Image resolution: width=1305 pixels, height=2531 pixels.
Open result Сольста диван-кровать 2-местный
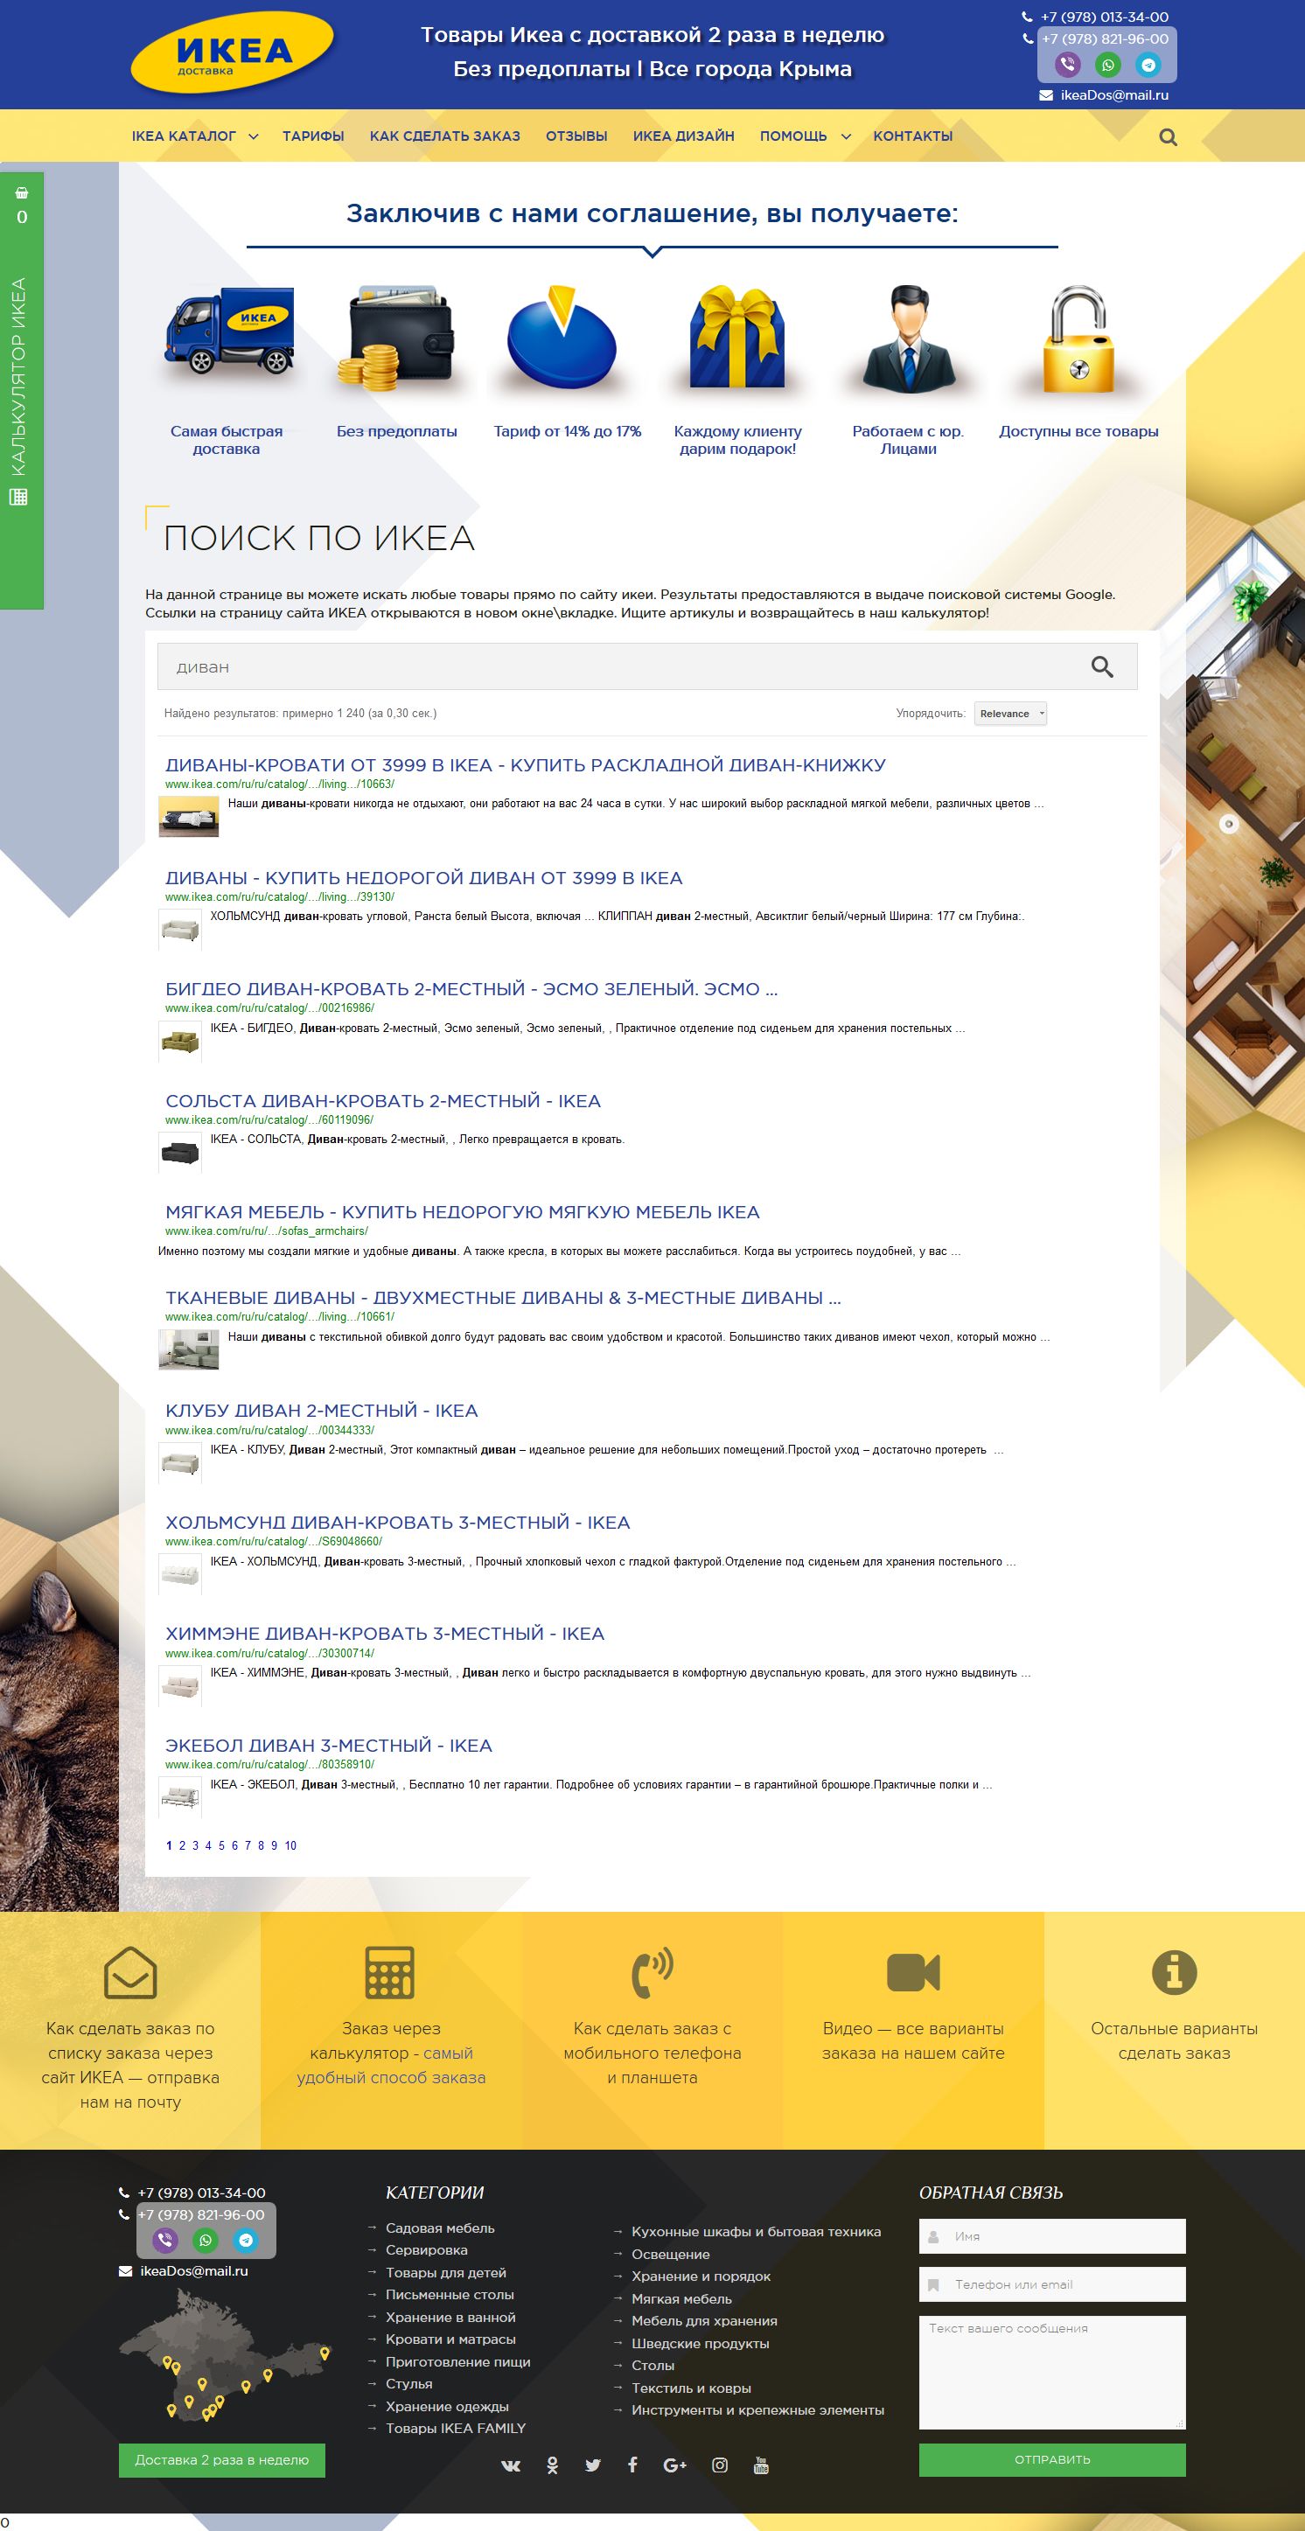[x=383, y=1101]
